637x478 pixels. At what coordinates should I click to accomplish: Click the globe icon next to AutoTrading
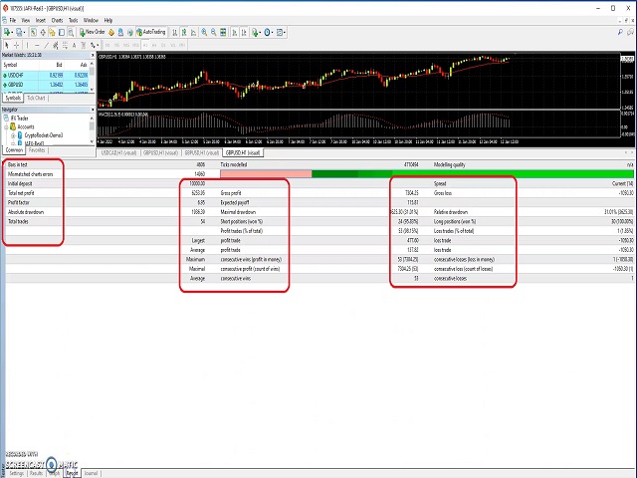[130, 32]
